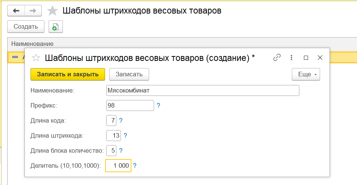Screen dimensions: 357x185
Task: Click the Префикс input field
Action: (130, 106)
